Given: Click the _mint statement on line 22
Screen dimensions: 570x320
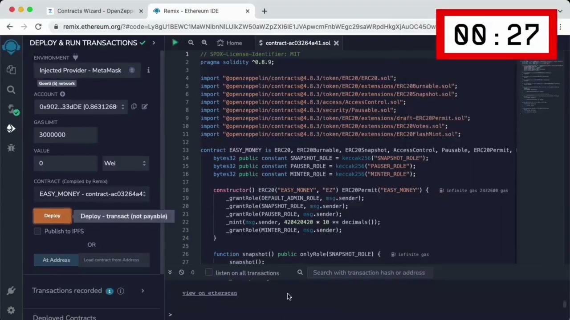Looking at the screenshot, I should [x=303, y=222].
